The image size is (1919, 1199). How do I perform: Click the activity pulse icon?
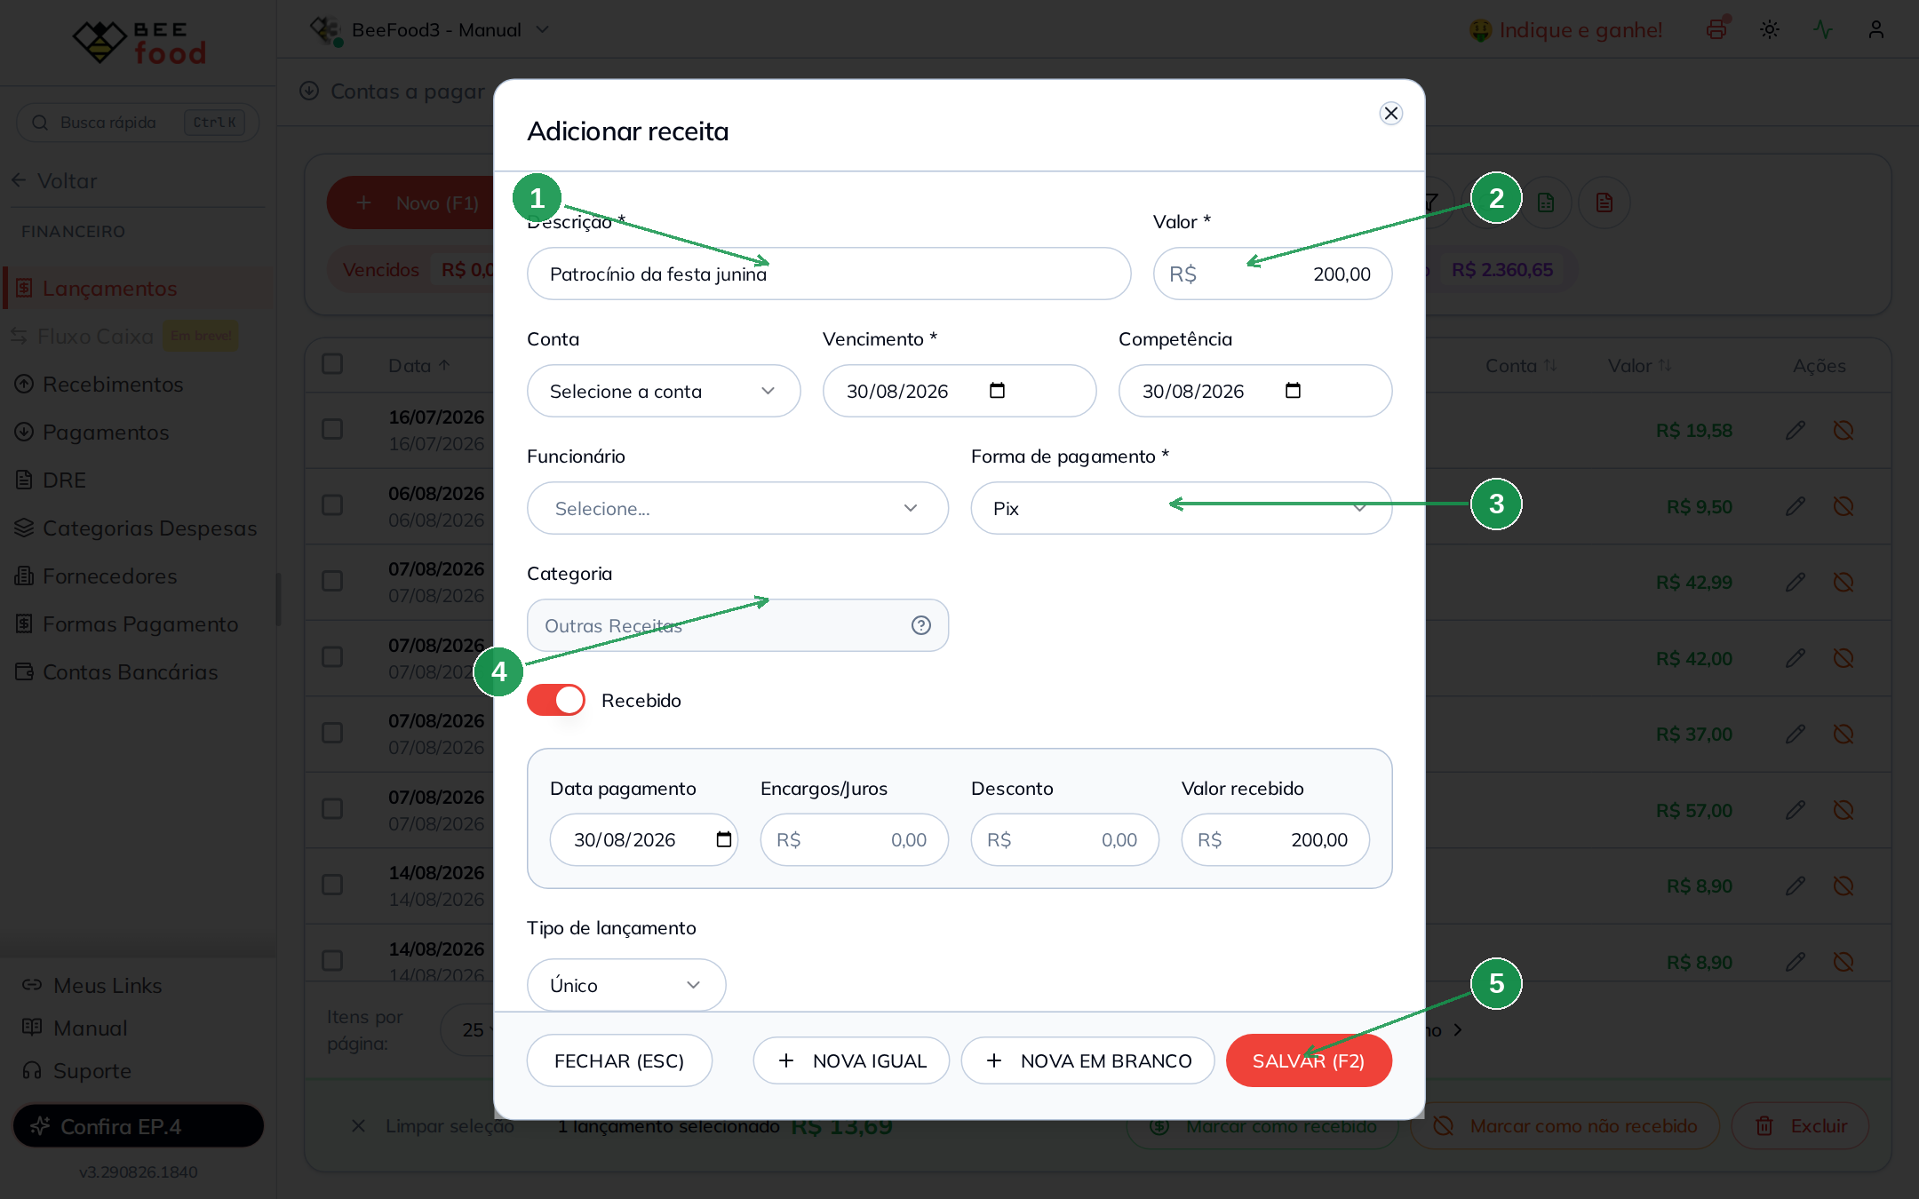[1823, 29]
